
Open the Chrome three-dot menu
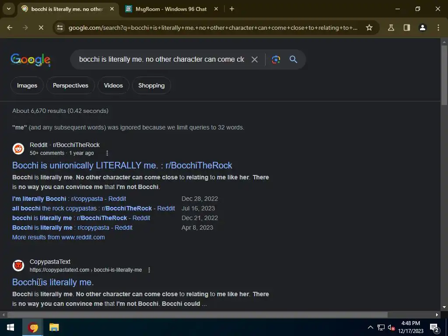tap(438, 28)
